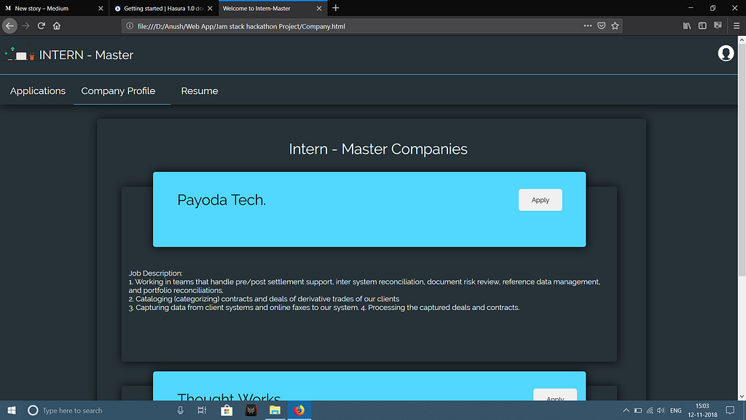The image size is (746, 420).
Task: Click the page vertical scrollbar thumb
Action: coord(742,160)
